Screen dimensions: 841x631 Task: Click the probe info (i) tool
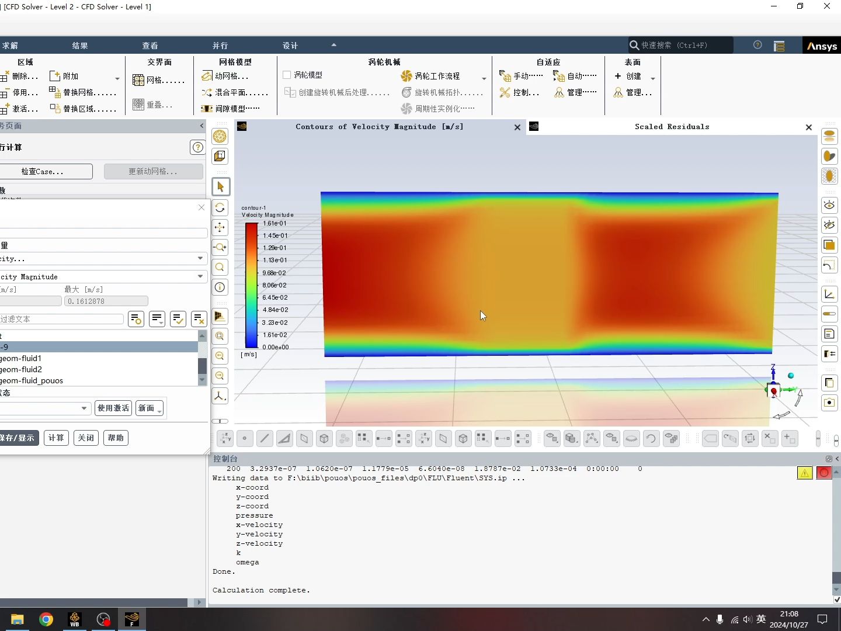click(x=220, y=287)
